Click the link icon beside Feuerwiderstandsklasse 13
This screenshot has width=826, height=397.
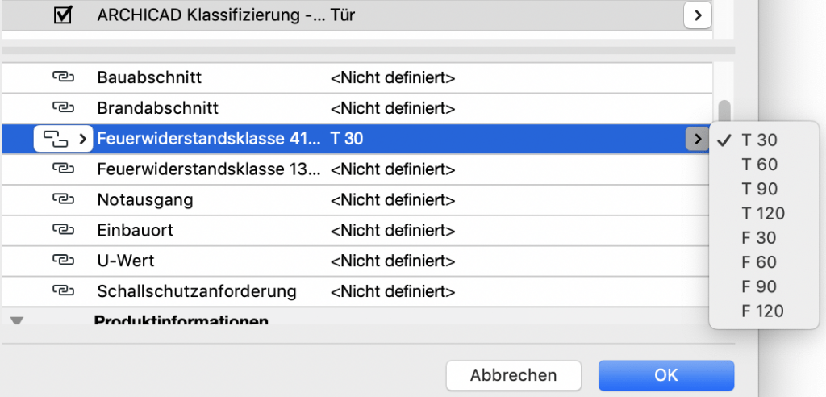pyautogui.click(x=62, y=169)
